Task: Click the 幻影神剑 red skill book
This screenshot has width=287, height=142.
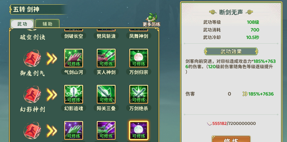Action: coord(32,95)
